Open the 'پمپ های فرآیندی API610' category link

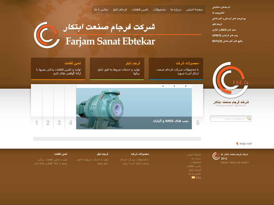pyautogui.click(x=225, y=36)
